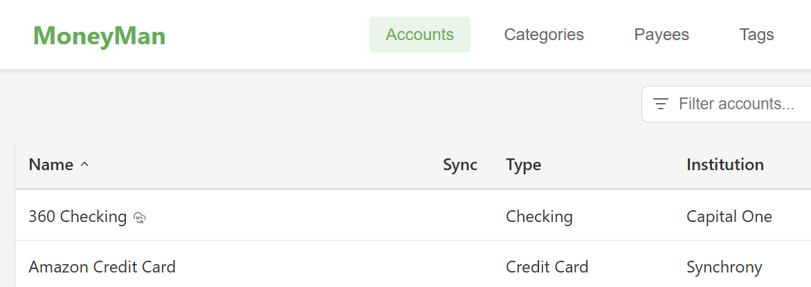
Task: Click the Capital One institution cell
Action: tap(729, 216)
